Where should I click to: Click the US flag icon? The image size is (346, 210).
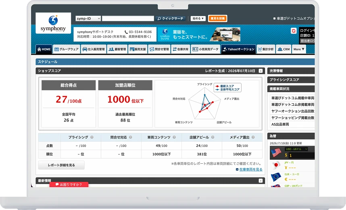pos(276,152)
